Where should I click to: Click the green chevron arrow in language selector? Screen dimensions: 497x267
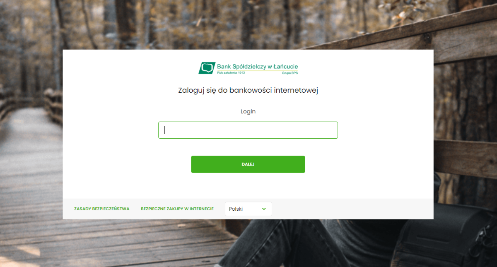pos(264,209)
